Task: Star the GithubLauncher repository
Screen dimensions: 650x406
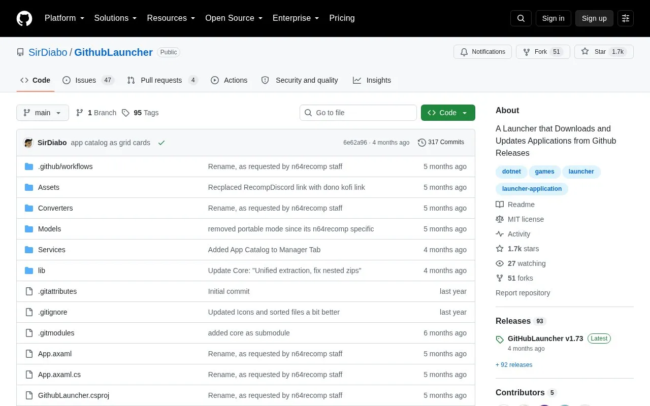Action: (x=604, y=52)
